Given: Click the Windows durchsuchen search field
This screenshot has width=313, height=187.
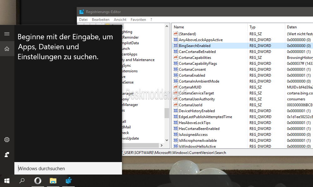Looking at the screenshot, I should pos(68,168).
